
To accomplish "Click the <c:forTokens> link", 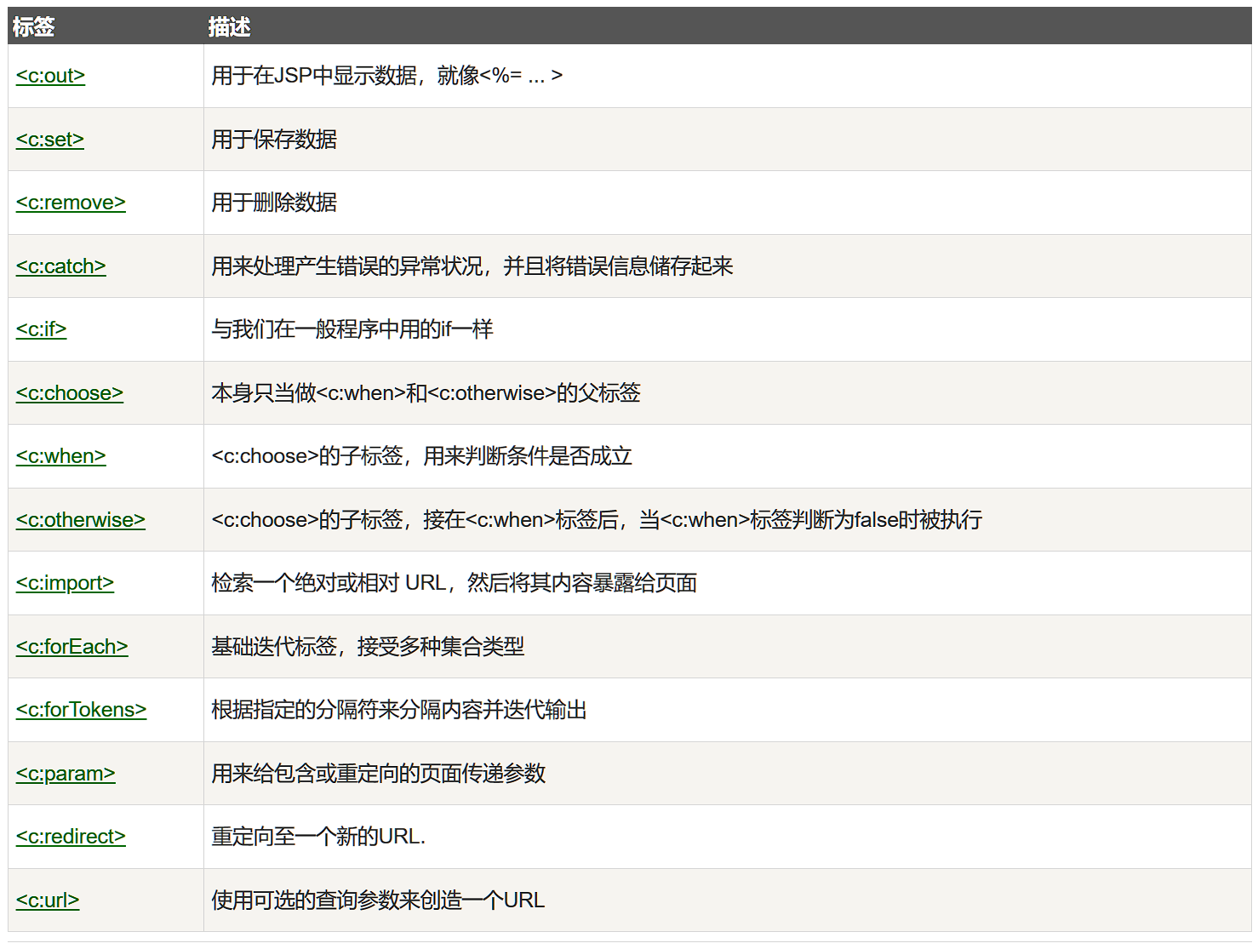I will click(81, 710).
